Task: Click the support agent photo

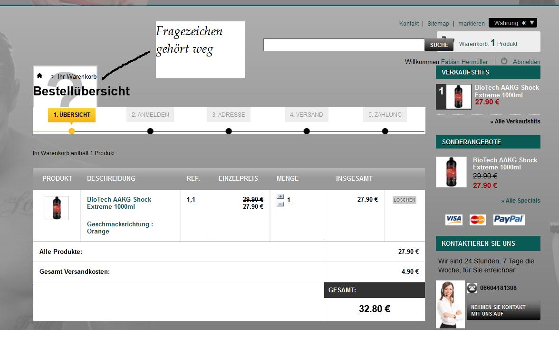Action: [x=450, y=304]
